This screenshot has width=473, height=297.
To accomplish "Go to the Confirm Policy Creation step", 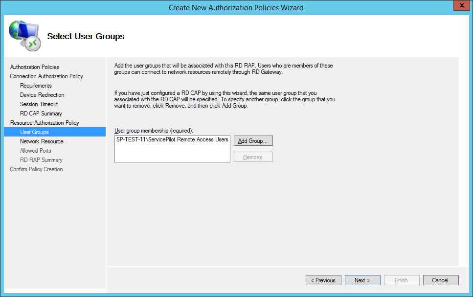I will [36, 169].
